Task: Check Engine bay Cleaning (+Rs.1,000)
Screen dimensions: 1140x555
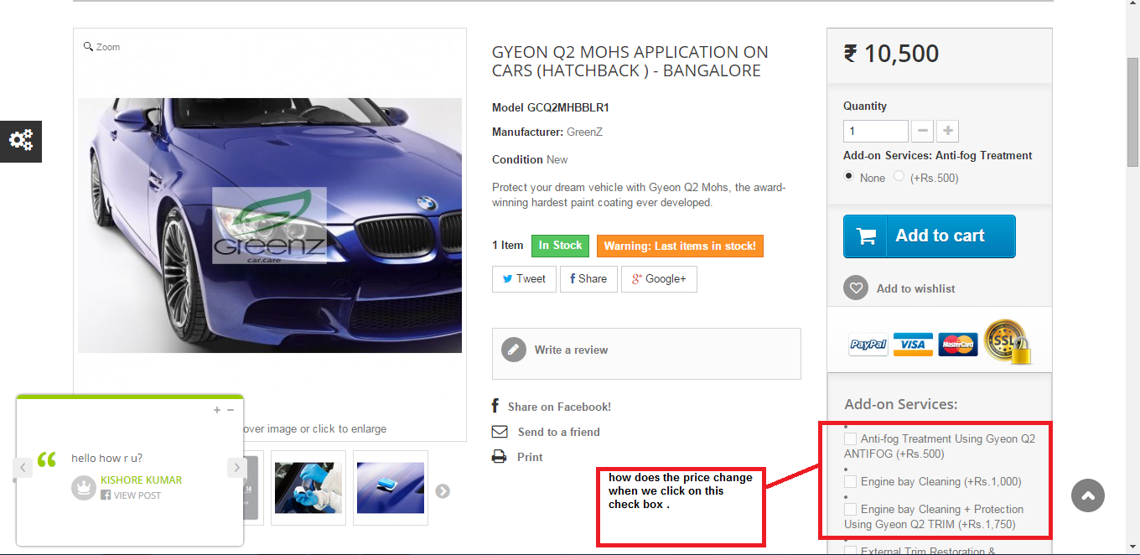Action: pyautogui.click(x=851, y=481)
